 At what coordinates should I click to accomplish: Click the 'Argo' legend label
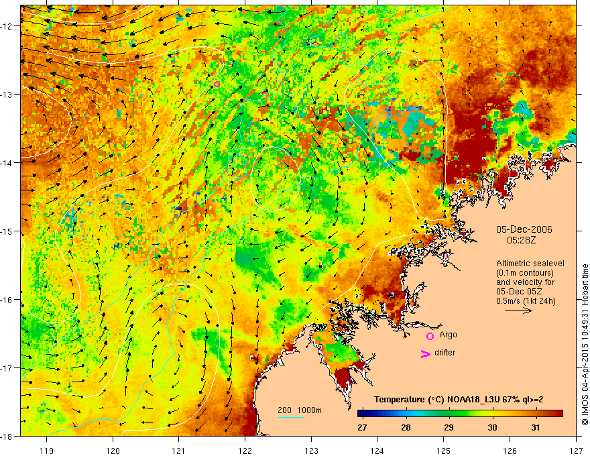(448, 335)
